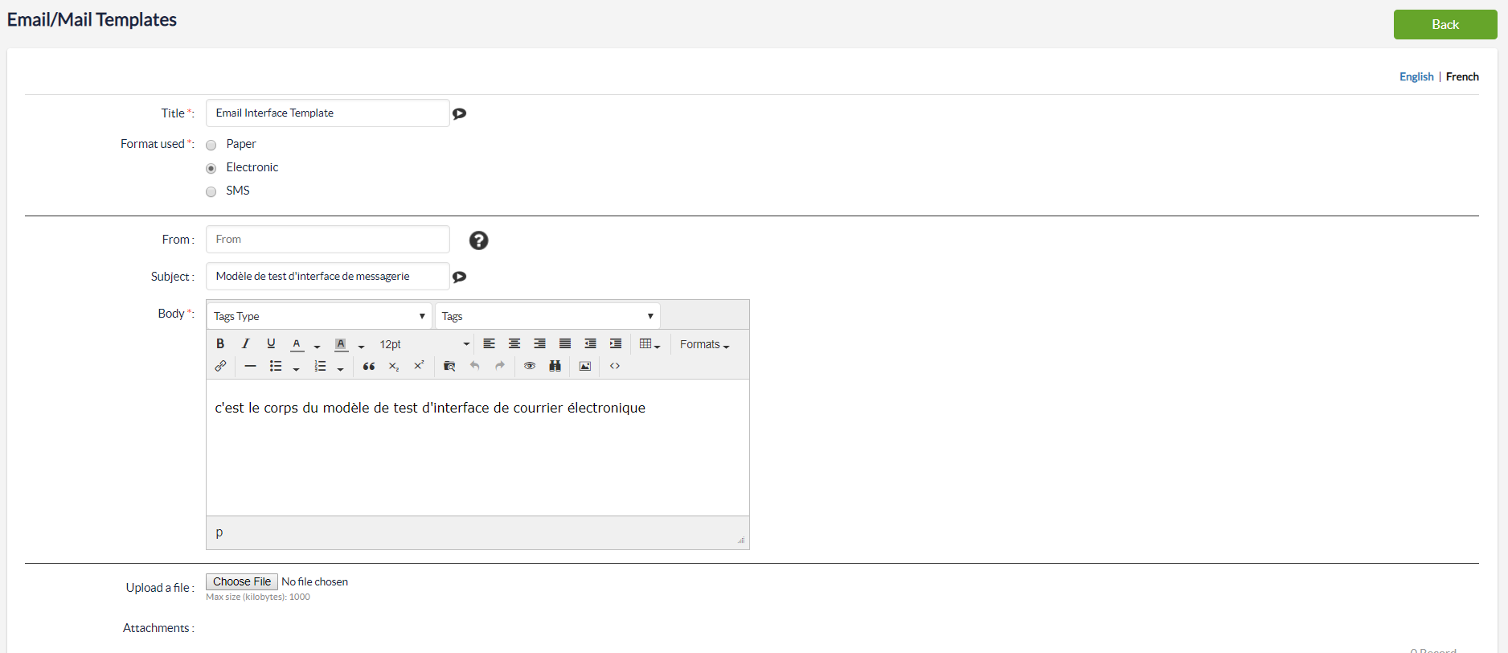The height and width of the screenshot is (653, 1508).
Task: Open the Formats menu
Action: 705,344
